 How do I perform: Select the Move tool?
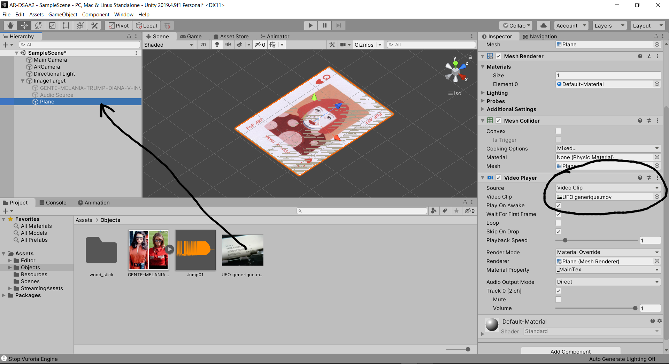coord(24,25)
